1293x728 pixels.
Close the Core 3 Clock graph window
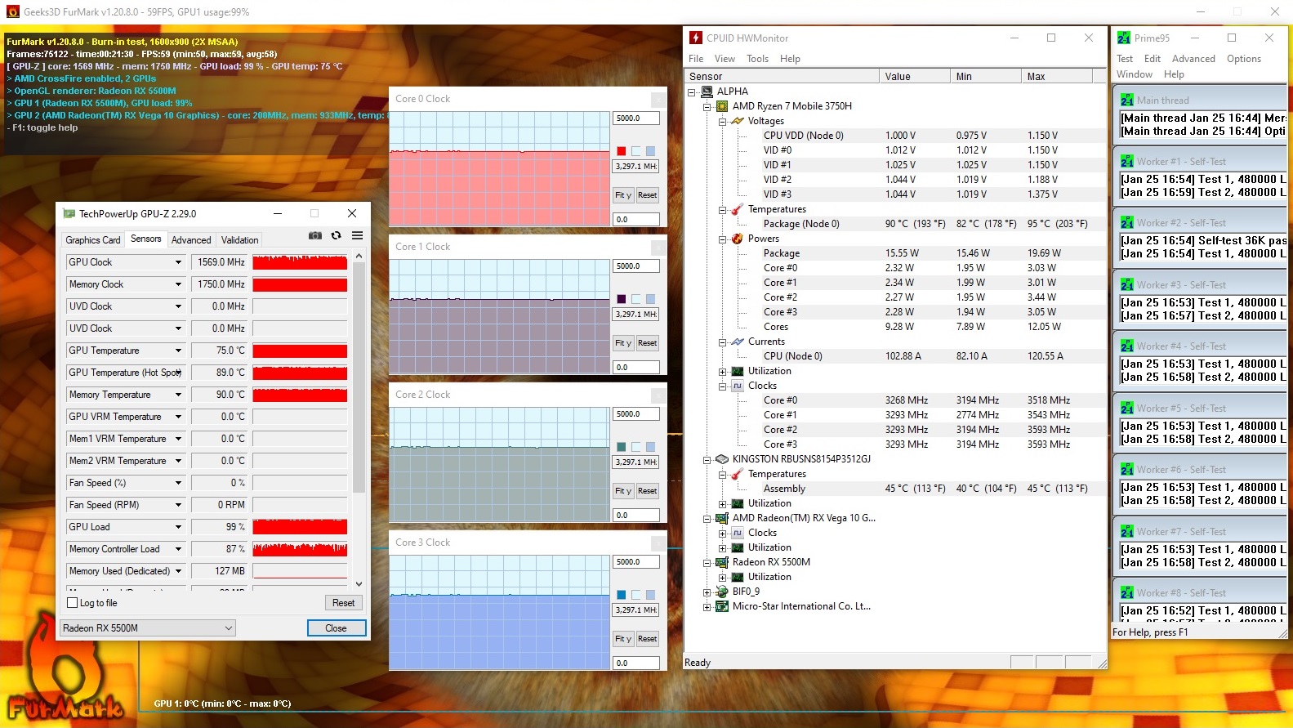[658, 543]
